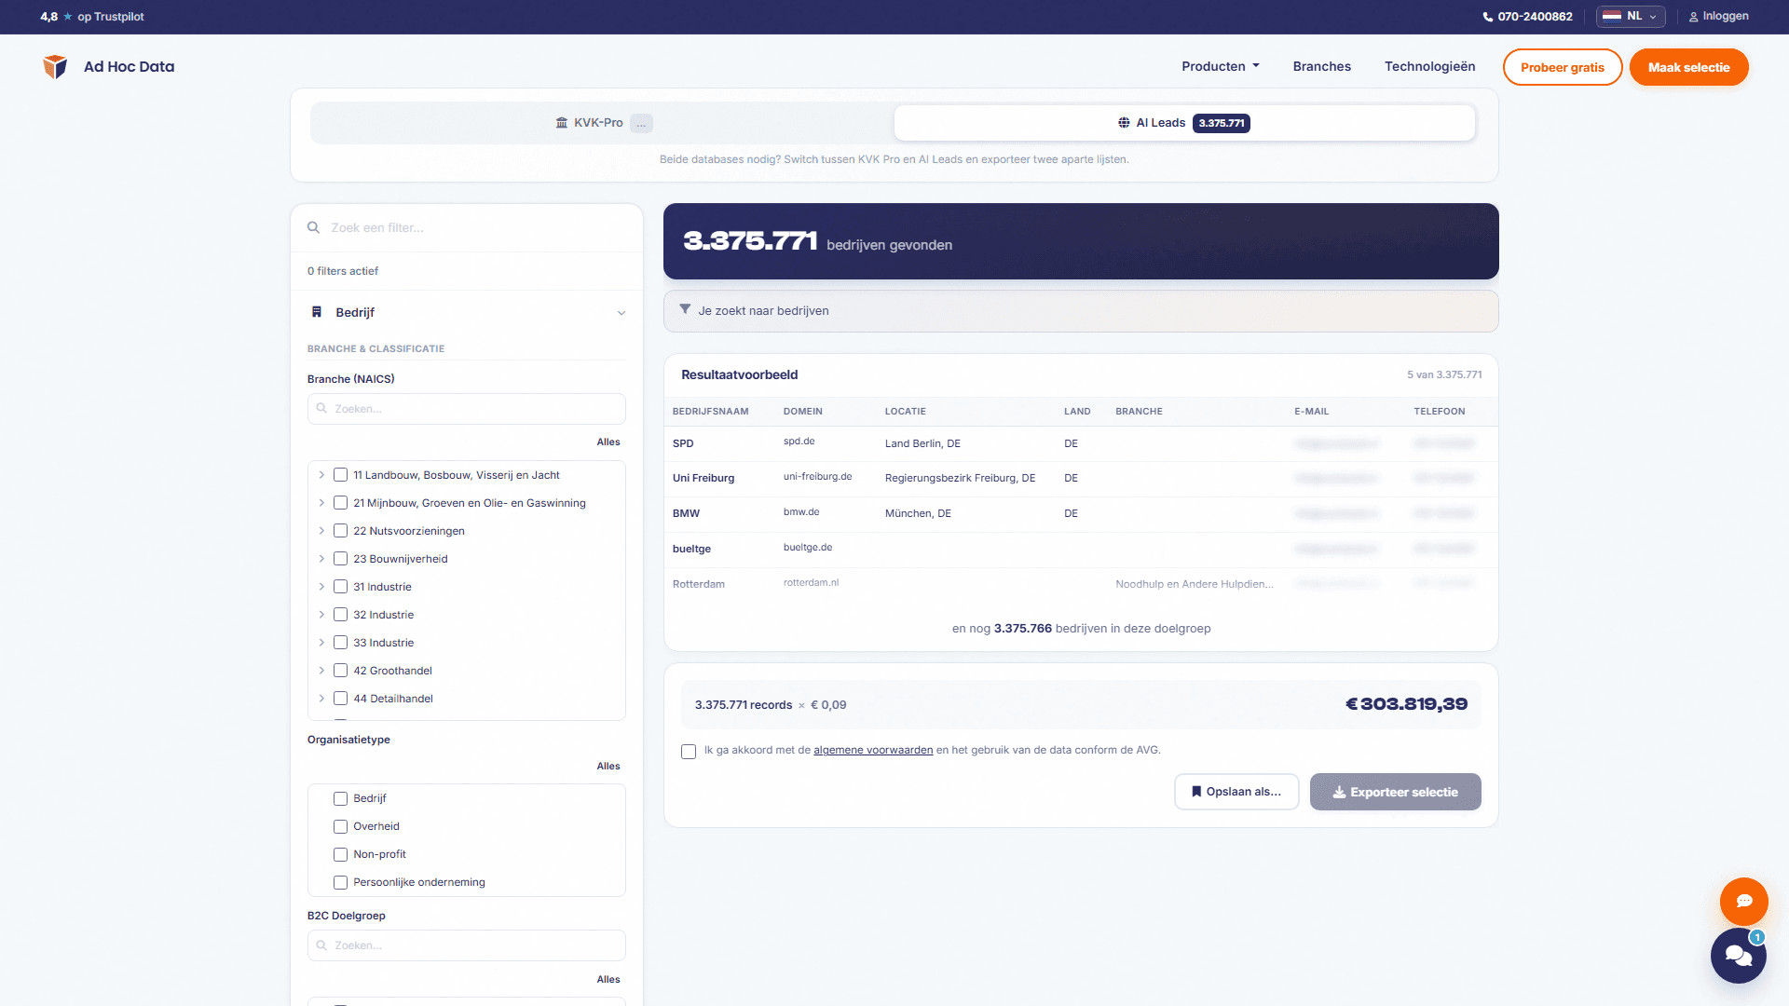Click the 070-2400862 phone number
Image resolution: width=1789 pixels, height=1006 pixels.
pos(1535,17)
